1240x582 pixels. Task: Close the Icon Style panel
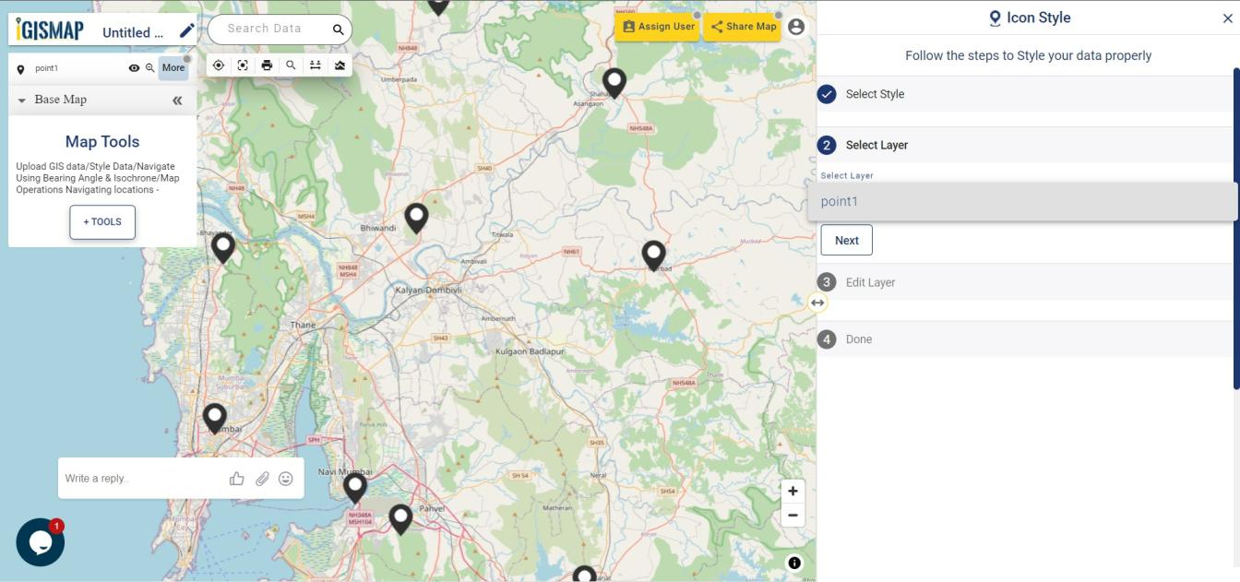point(1227,18)
